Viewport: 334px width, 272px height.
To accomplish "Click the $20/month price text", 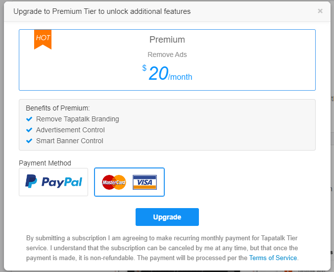I will (167, 73).
